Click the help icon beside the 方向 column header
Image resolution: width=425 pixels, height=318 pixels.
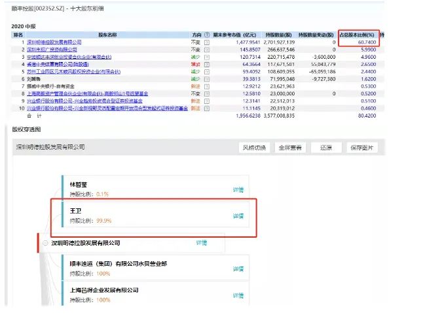coord(207,35)
